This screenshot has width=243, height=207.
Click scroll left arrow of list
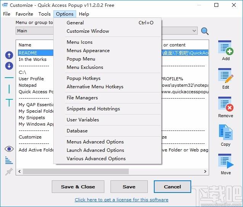click(19, 171)
